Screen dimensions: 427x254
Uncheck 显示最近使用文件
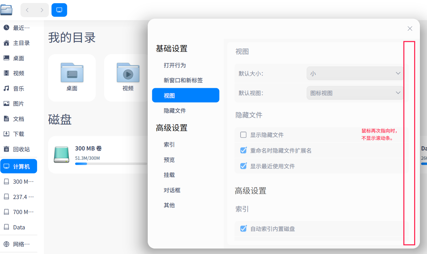click(x=243, y=166)
